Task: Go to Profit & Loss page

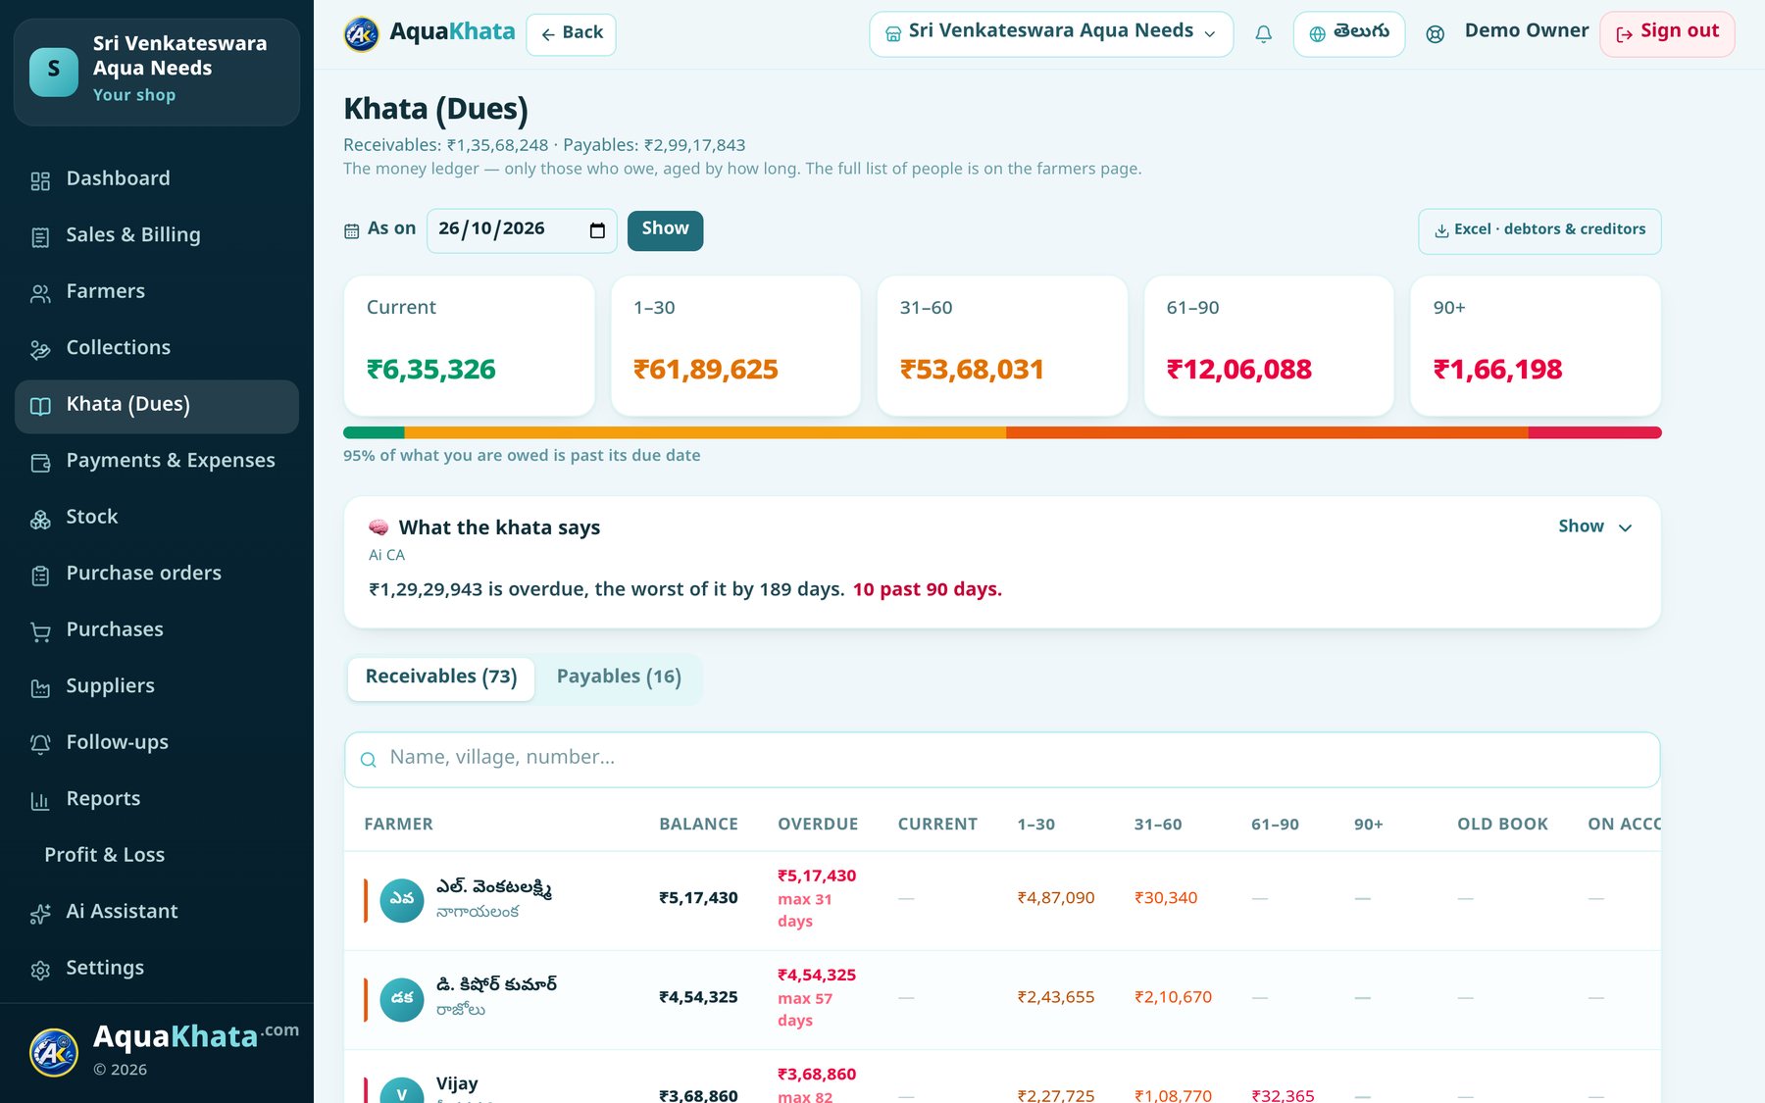Action: [x=157, y=855]
